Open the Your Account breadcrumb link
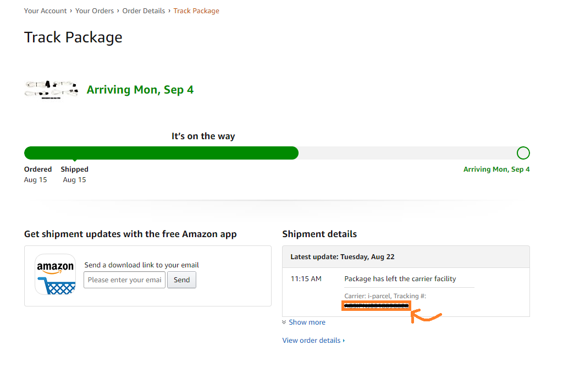This screenshot has width=563, height=367. coord(45,11)
